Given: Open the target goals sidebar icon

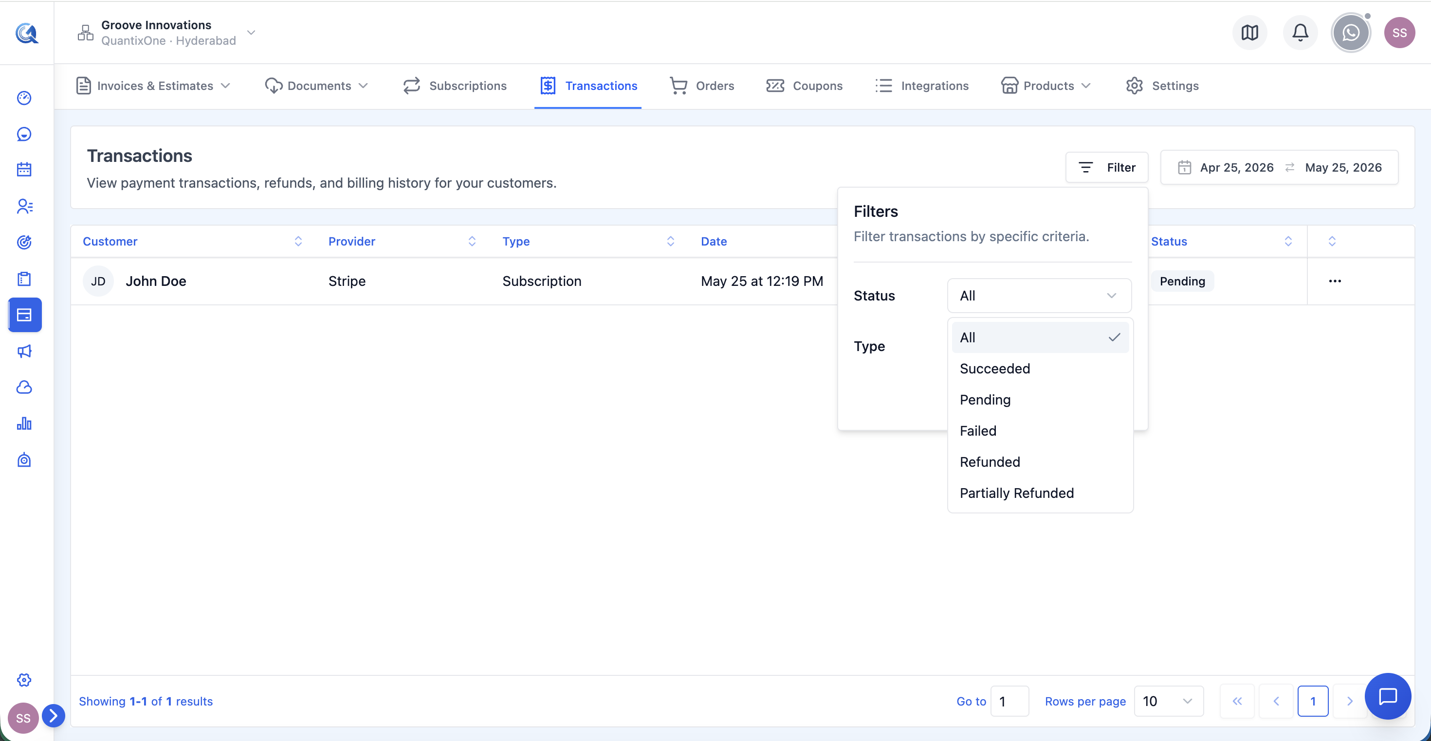Looking at the screenshot, I should coord(24,242).
